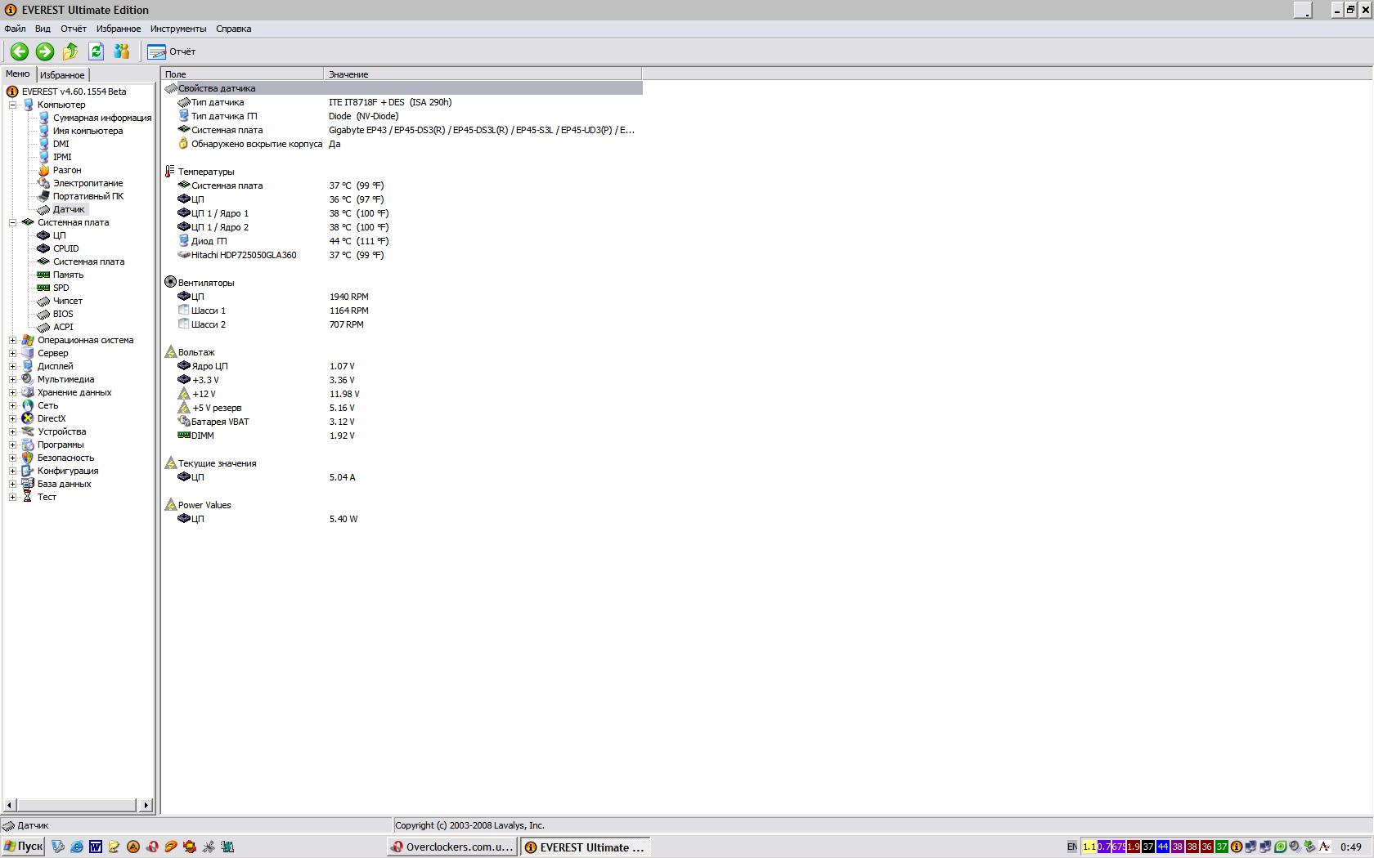The width and height of the screenshot is (1374, 858).
Task: Select the CPUID tree item
Action: [65, 248]
